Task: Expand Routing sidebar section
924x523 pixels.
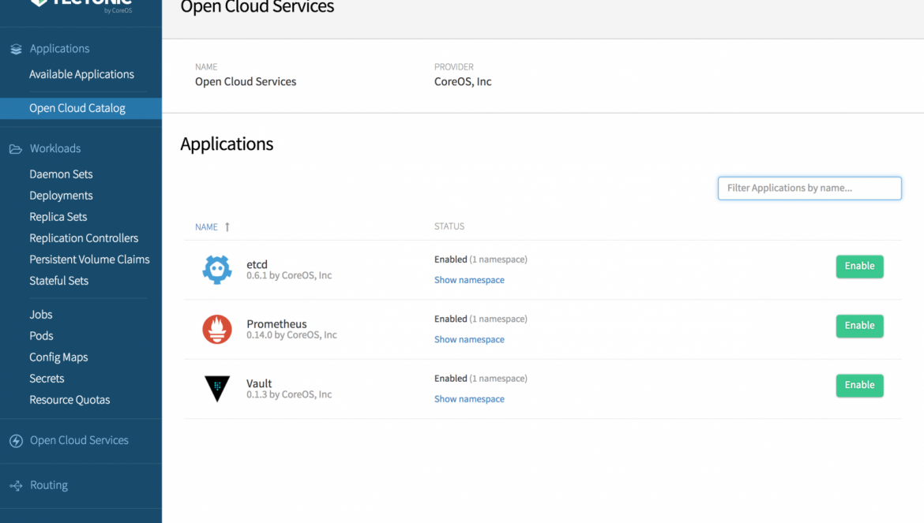Action: click(49, 485)
